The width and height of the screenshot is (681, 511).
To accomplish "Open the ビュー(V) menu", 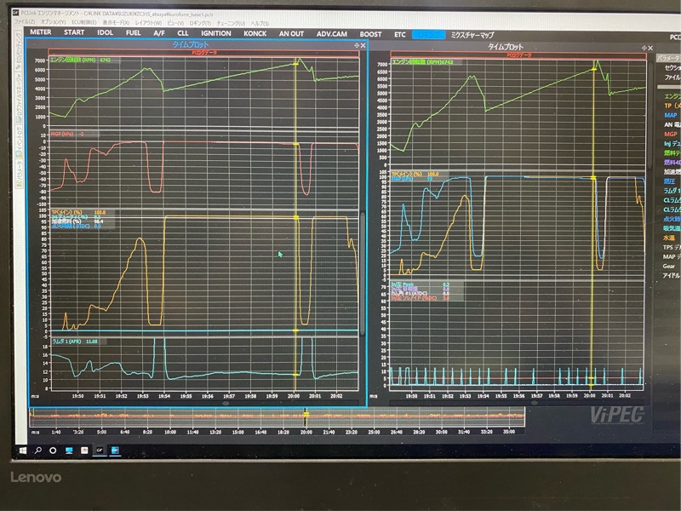I will coord(175,23).
